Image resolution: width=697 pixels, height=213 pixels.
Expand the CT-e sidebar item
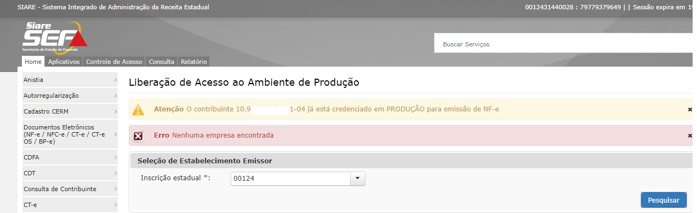click(x=70, y=205)
